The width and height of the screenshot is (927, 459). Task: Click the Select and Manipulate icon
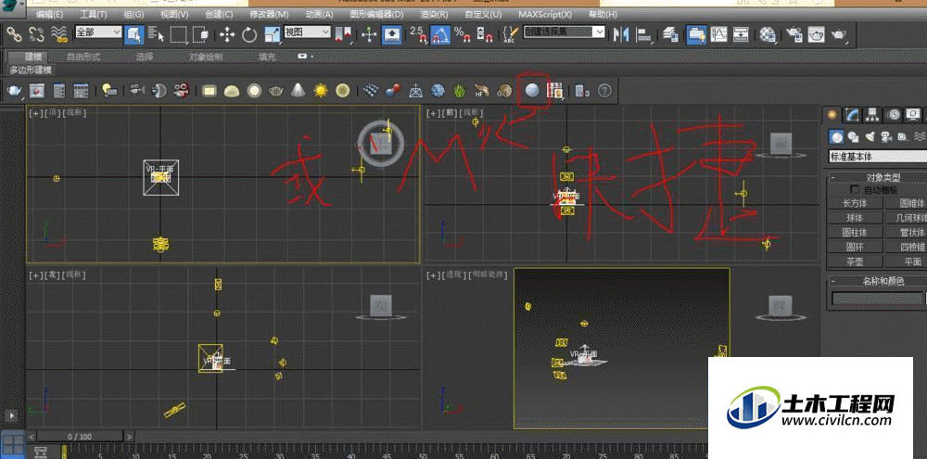point(370,35)
